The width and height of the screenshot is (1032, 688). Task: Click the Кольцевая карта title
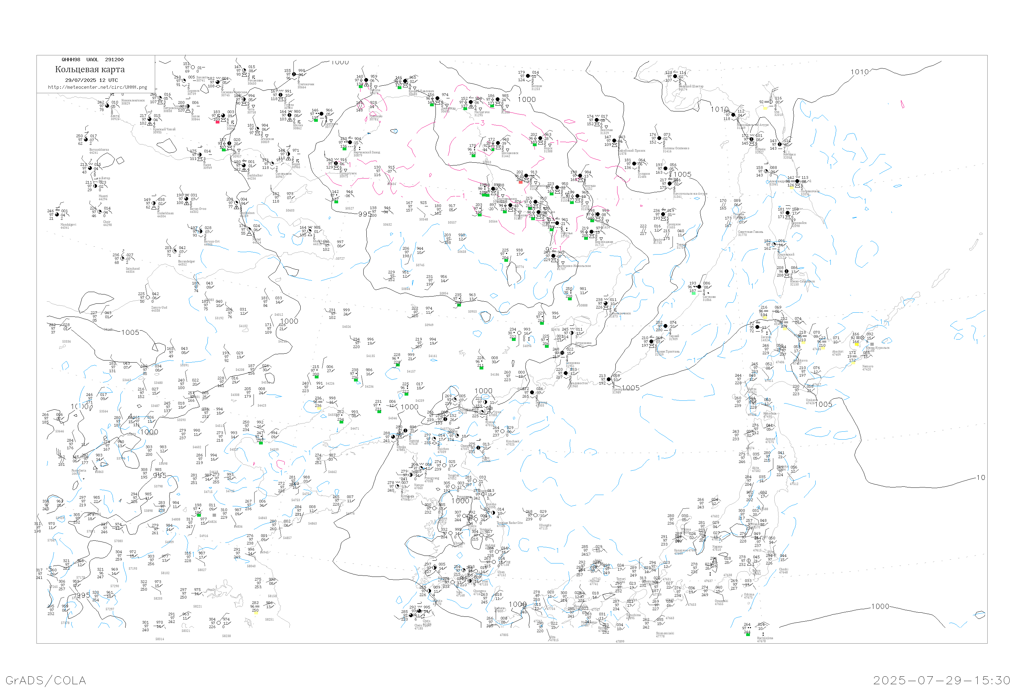[90, 69]
